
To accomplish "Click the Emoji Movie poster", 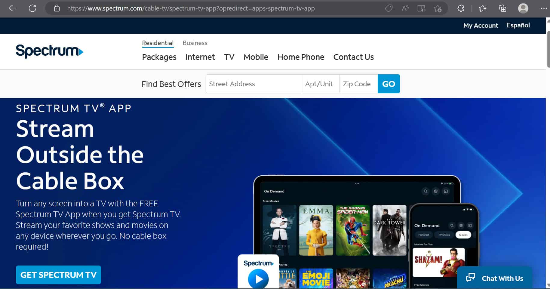I will (x=316, y=278).
